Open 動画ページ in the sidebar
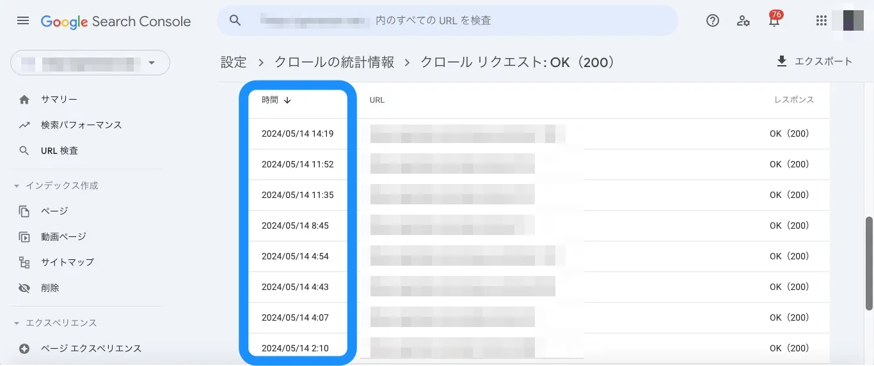 coord(63,237)
